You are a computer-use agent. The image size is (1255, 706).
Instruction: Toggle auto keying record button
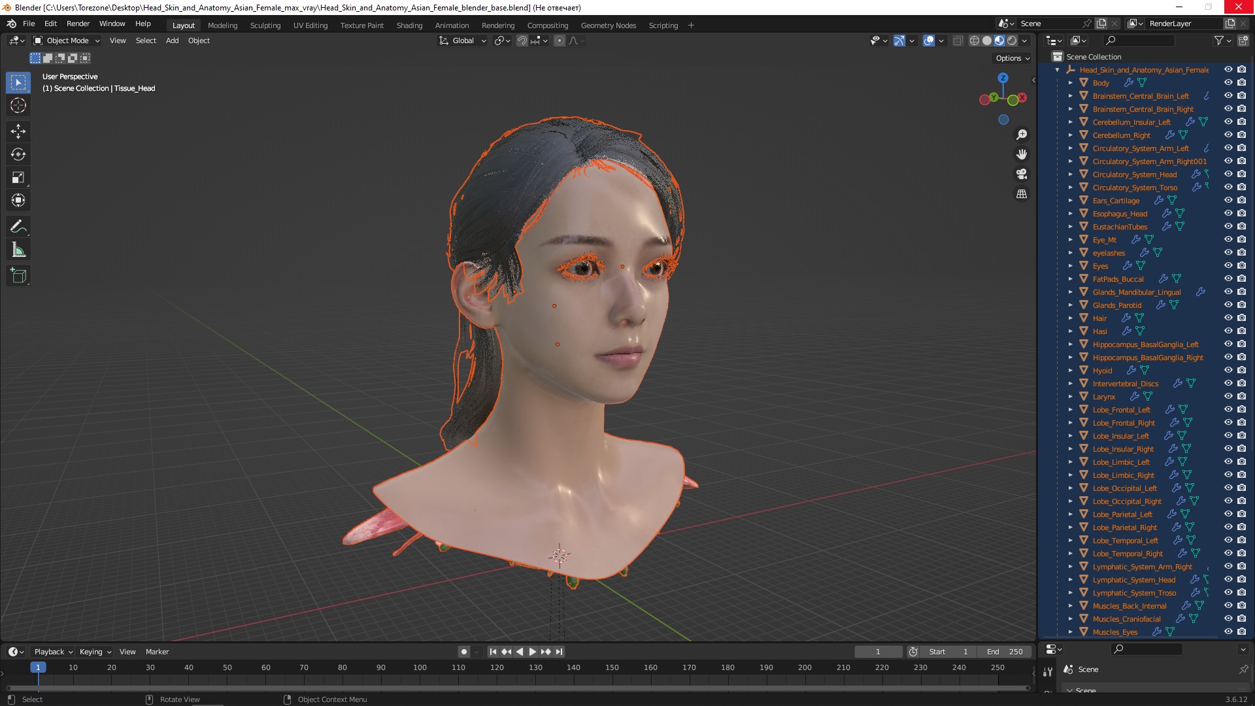[463, 652]
